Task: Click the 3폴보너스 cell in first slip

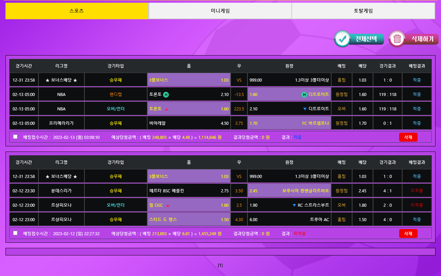Action: point(189,80)
